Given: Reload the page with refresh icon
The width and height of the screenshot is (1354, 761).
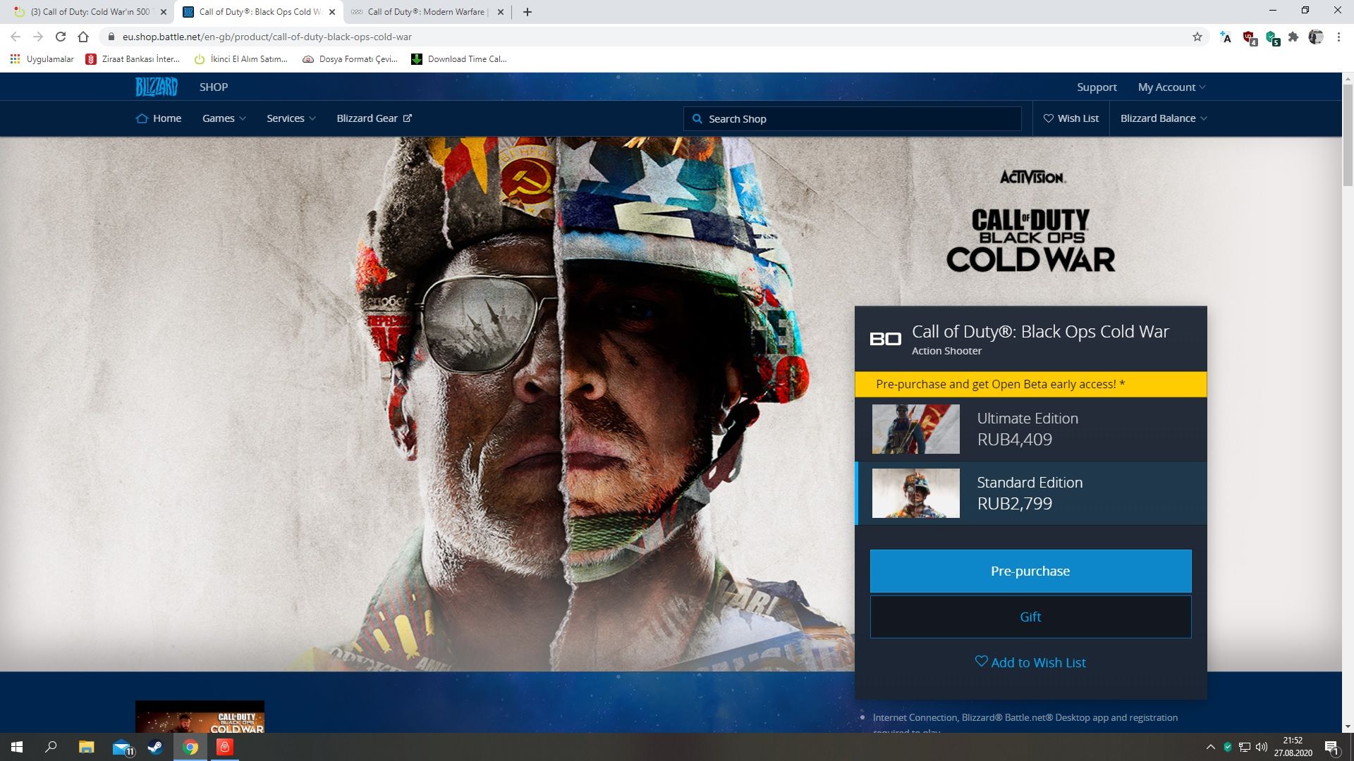Looking at the screenshot, I should point(61,37).
